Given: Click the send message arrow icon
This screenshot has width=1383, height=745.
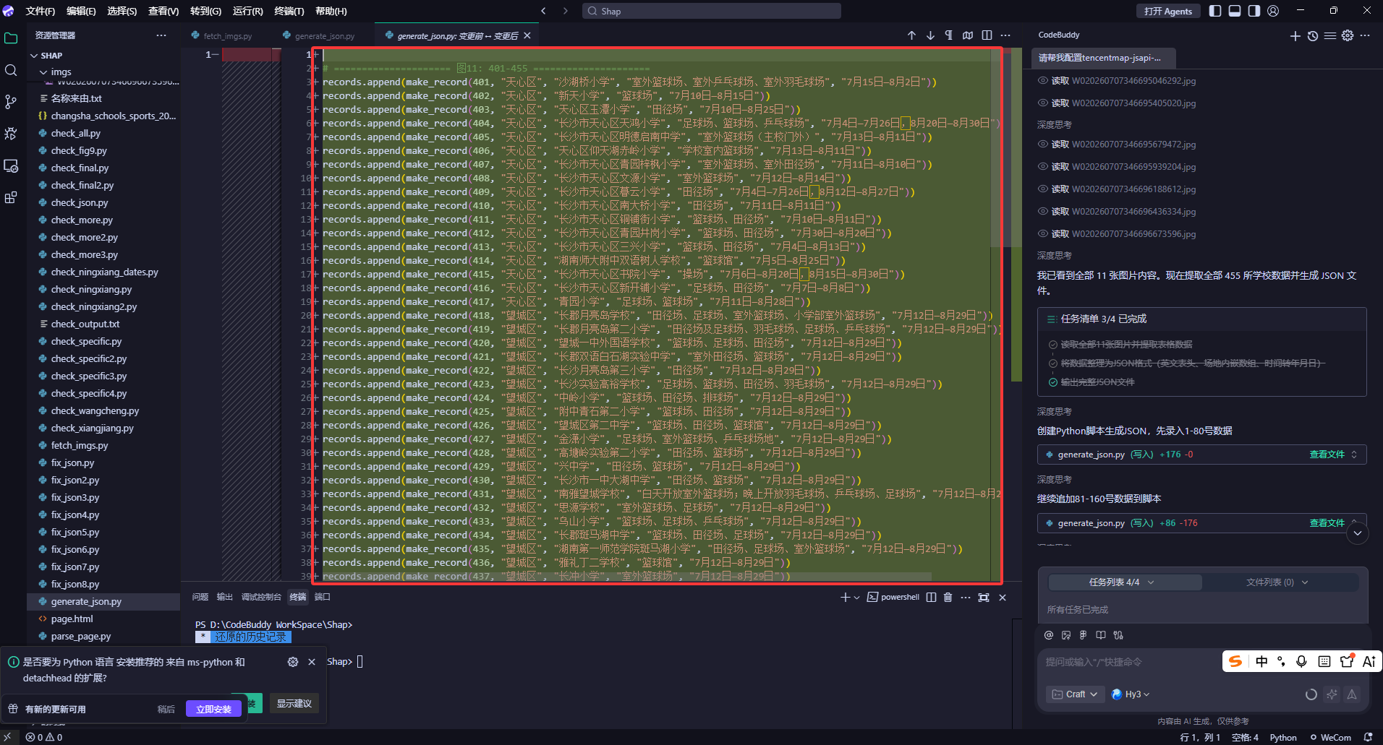Looking at the screenshot, I should [x=1352, y=694].
